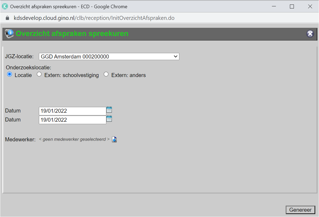Click the info monitor icon in the header
The height and width of the screenshot is (217, 319).
(9, 34)
